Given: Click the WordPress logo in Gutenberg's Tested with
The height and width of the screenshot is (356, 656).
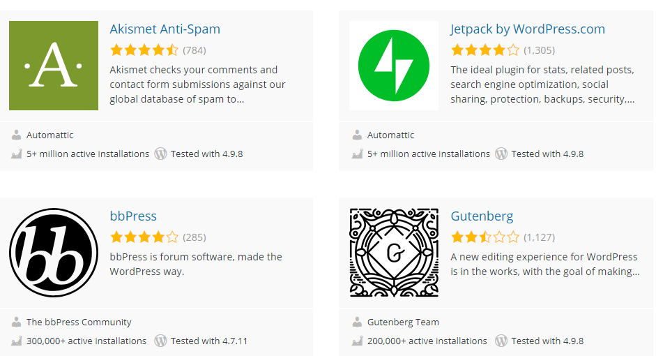Looking at the screenshot, I should point(501,341).
